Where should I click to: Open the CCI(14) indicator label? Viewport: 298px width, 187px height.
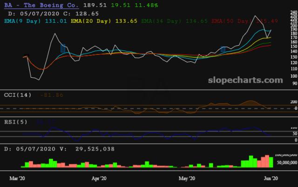point(18,95)
